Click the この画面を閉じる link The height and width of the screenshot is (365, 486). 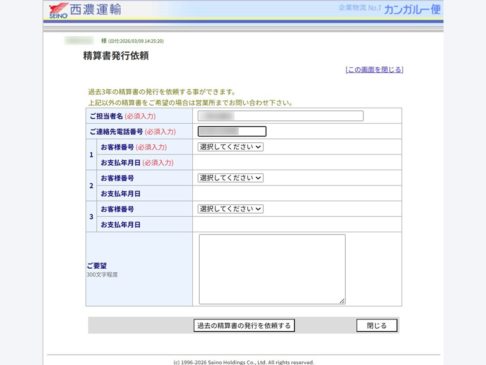375,70
